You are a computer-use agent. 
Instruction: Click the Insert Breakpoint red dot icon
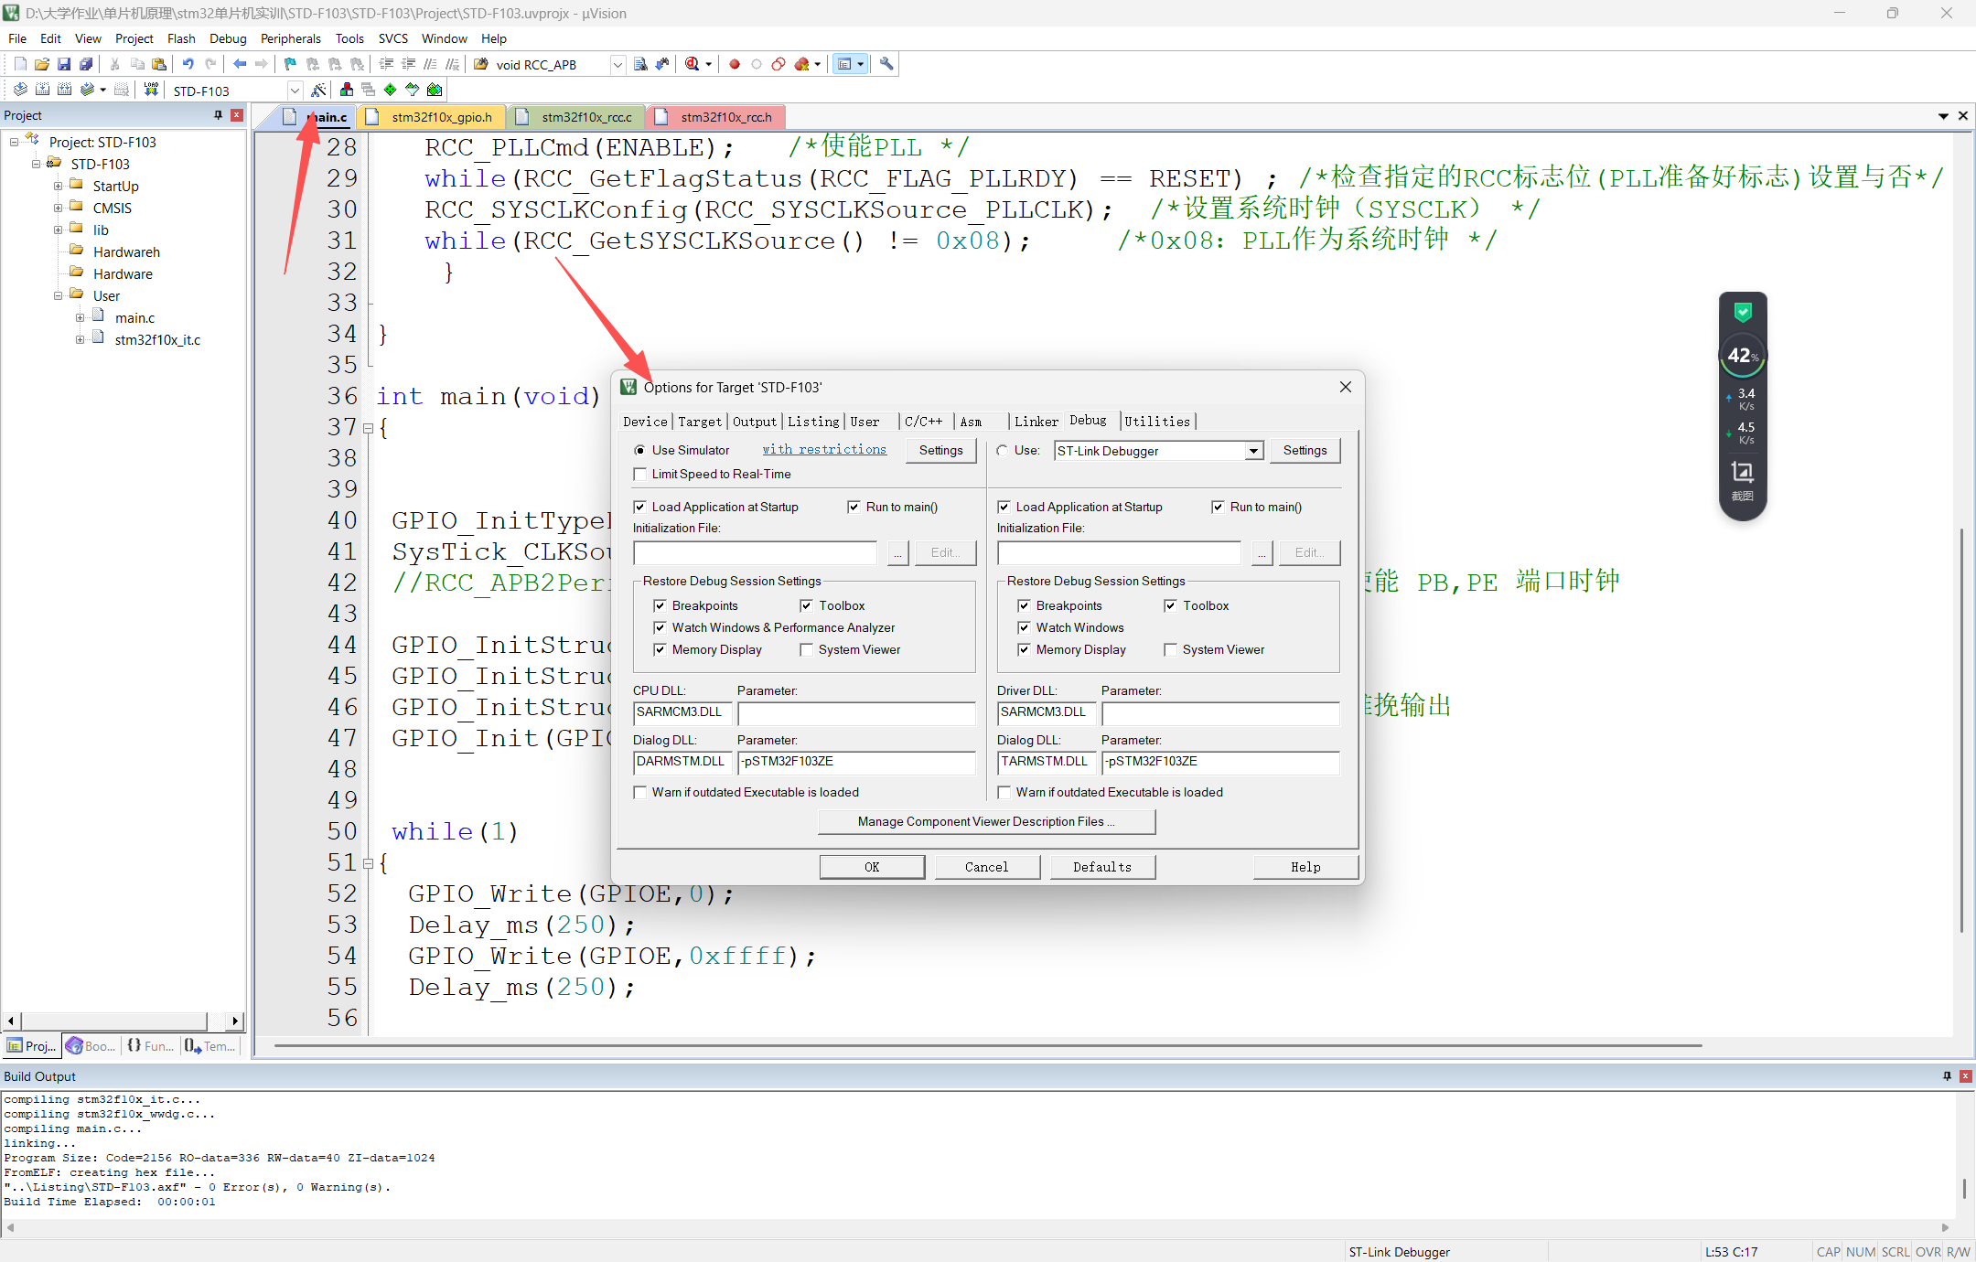pyautogui.click(x=734, y=64)
